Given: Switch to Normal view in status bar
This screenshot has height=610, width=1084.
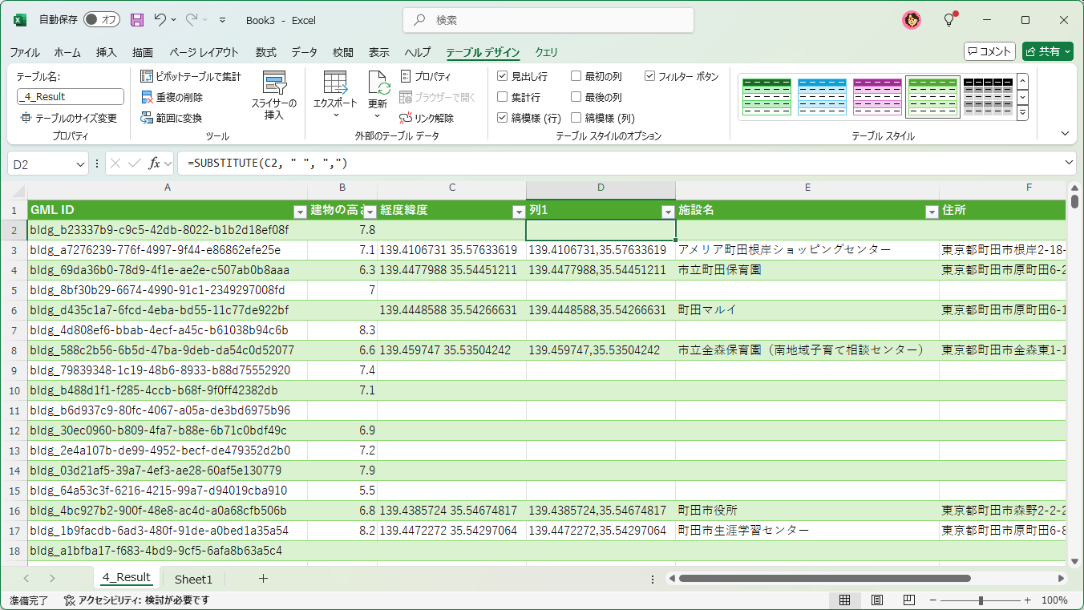Looking at the screenshot, I should [844, 600].
